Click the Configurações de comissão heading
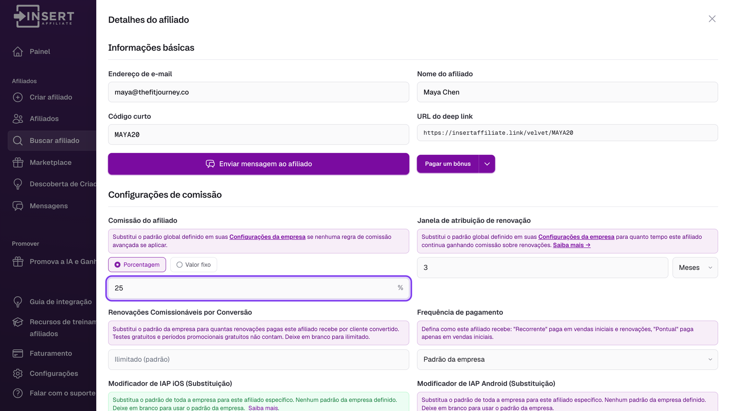This screenshot has height=411, width=730. point(165,195)
